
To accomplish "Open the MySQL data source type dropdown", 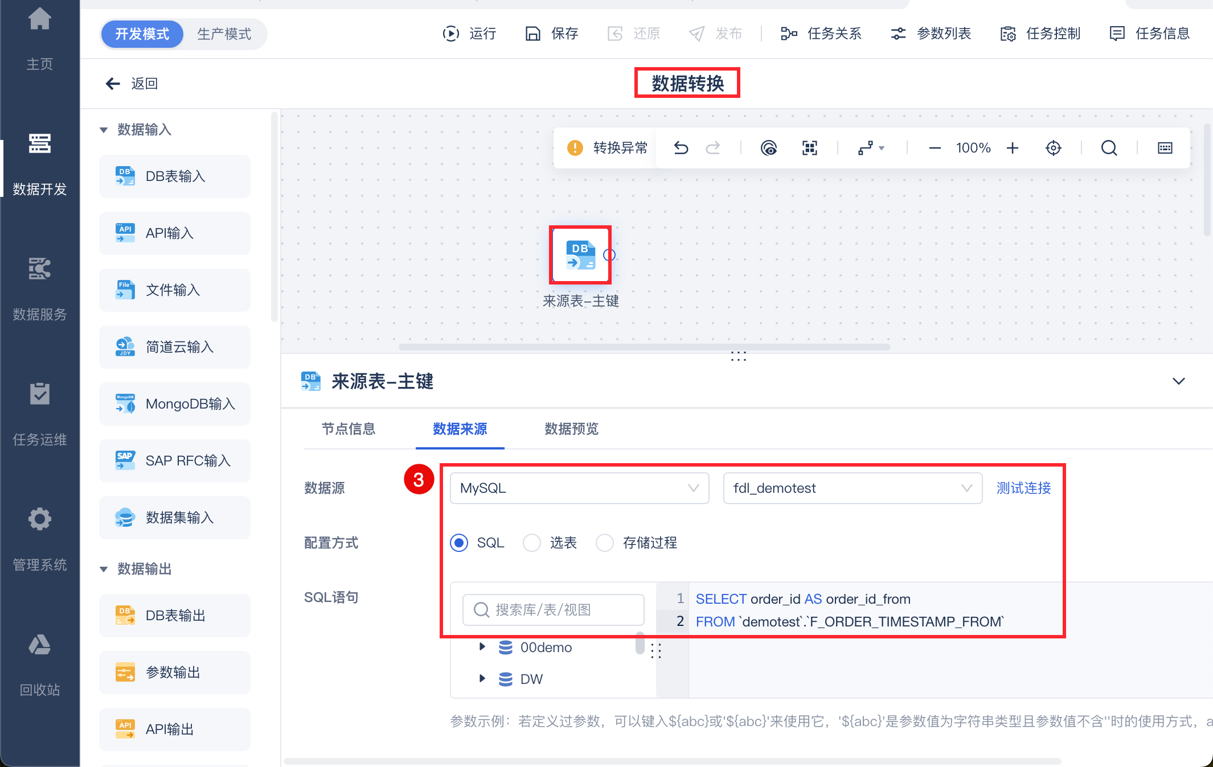I will tap(579, 488).
